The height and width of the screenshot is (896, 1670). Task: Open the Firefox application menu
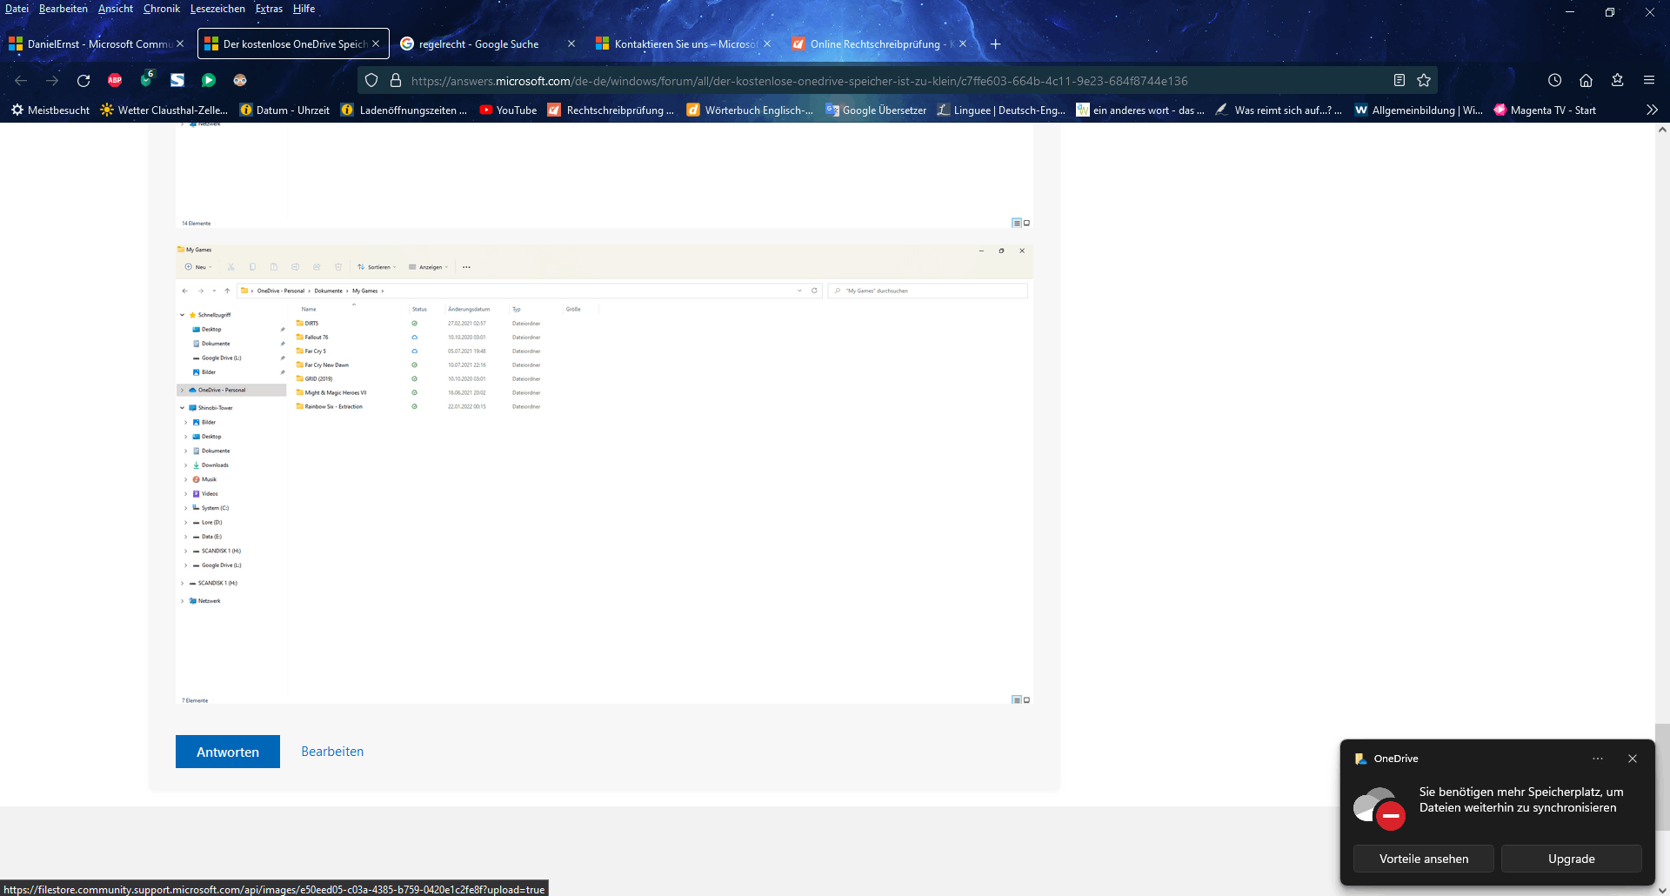(1649, 81)
